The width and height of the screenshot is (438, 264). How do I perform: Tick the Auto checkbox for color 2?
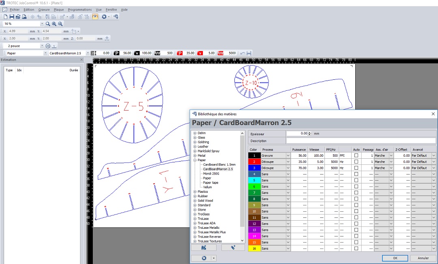(356, 162)
